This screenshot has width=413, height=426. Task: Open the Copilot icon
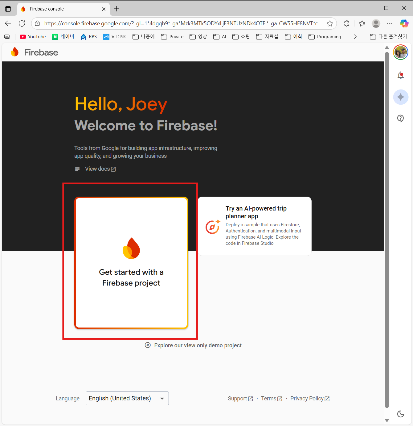click(404, 23)
